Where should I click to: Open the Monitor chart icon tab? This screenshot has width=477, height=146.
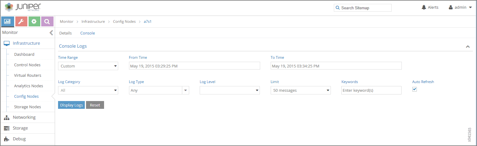click(x=8, y=22)
